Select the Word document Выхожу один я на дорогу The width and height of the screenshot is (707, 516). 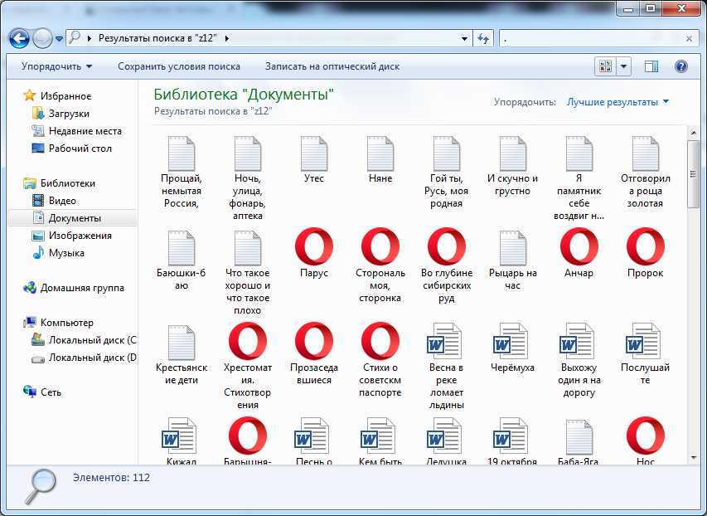click(x=579, y=361)
